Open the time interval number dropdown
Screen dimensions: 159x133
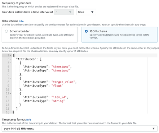point(64,12)
